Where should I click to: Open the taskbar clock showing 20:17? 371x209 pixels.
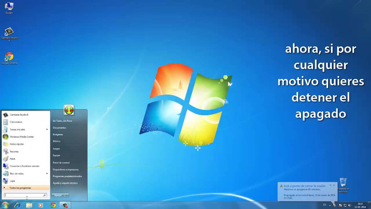click(360, 205)
